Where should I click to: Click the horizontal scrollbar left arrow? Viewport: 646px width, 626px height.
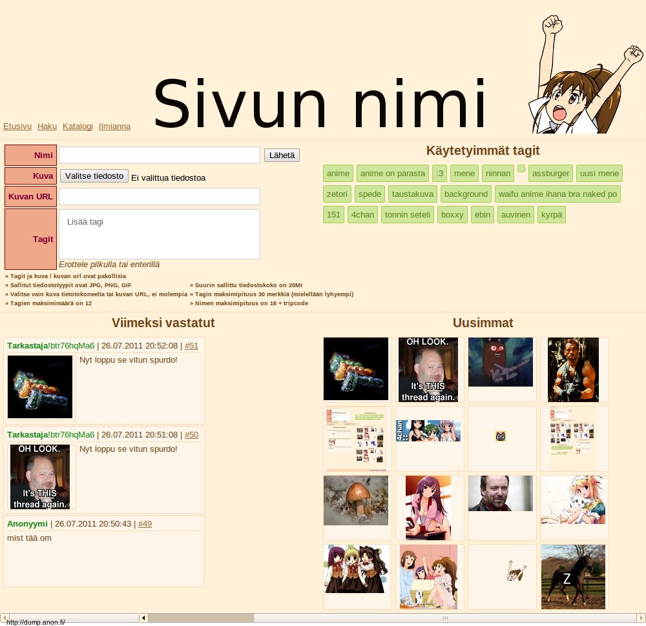[x=144, y=618]
